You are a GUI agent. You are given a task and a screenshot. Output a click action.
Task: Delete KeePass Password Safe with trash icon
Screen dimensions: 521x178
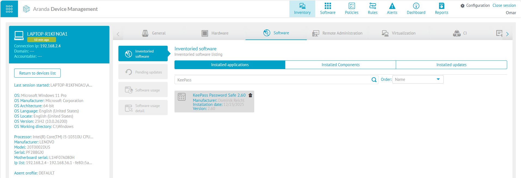point(250,95)
